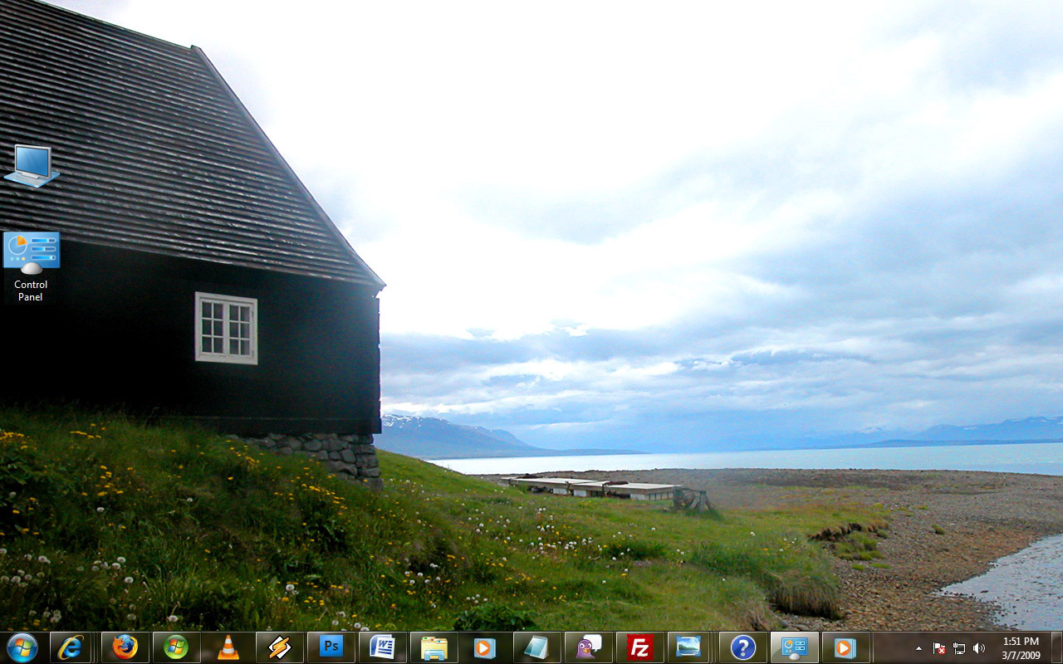Open Pidgin messenger purple bird icon
This screenshot has height=664, width=1063.
[588, 647]
